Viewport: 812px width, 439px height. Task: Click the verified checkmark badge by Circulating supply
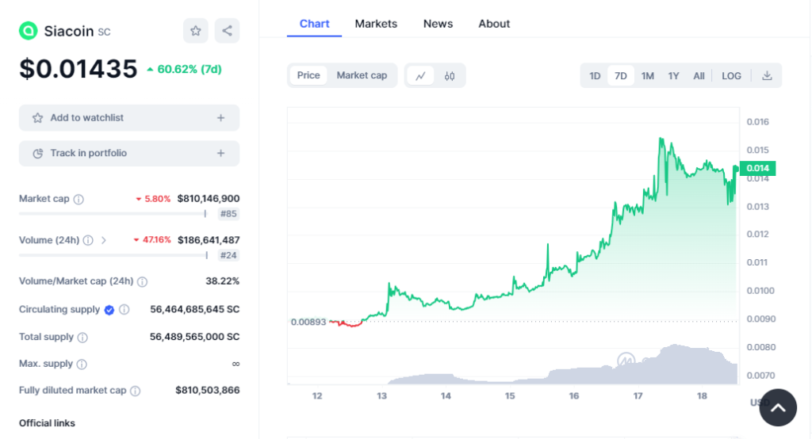[x=109, y=310]
